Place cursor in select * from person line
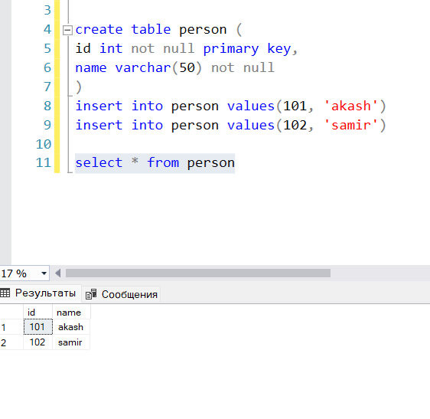 coord(155,163)
